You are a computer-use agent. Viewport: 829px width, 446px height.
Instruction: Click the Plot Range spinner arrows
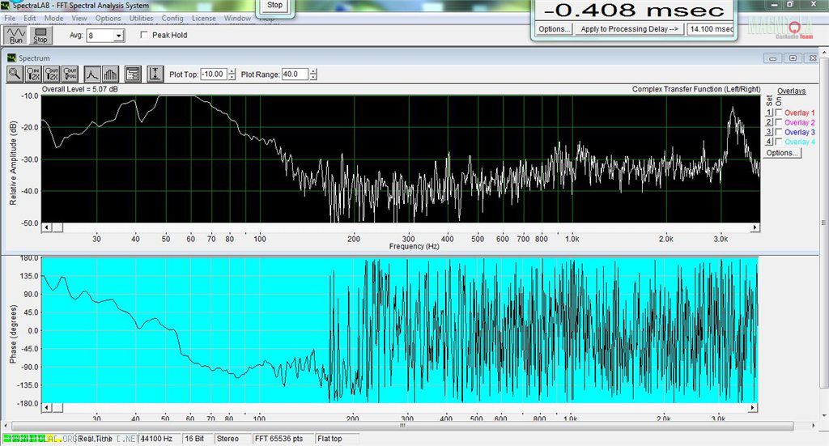click(313, 74)
